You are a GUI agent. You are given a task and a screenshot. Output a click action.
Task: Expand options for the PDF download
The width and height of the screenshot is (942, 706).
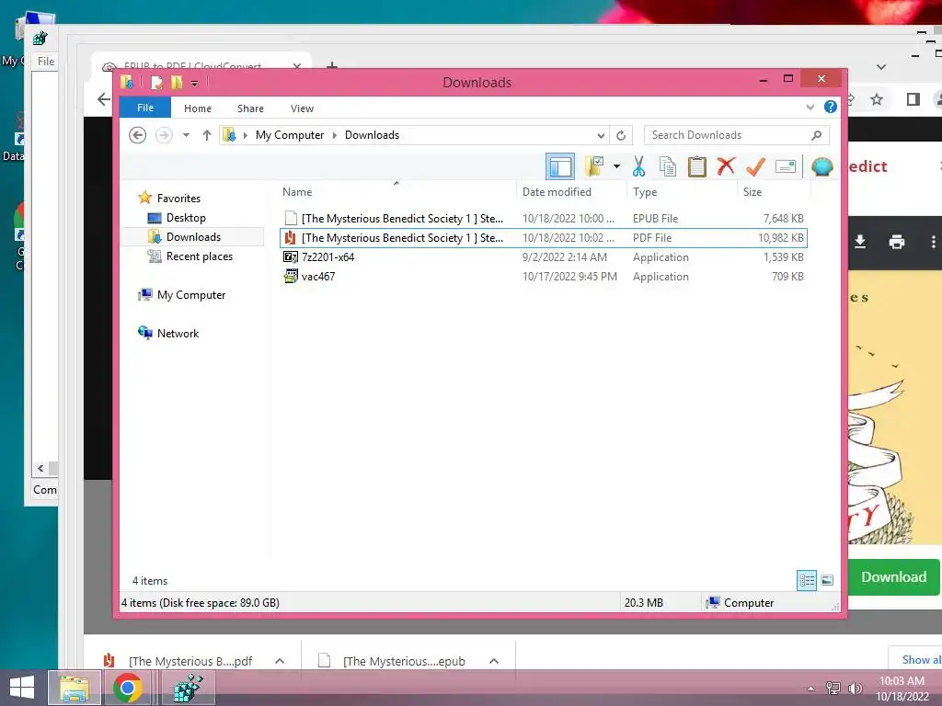(280, 661)
